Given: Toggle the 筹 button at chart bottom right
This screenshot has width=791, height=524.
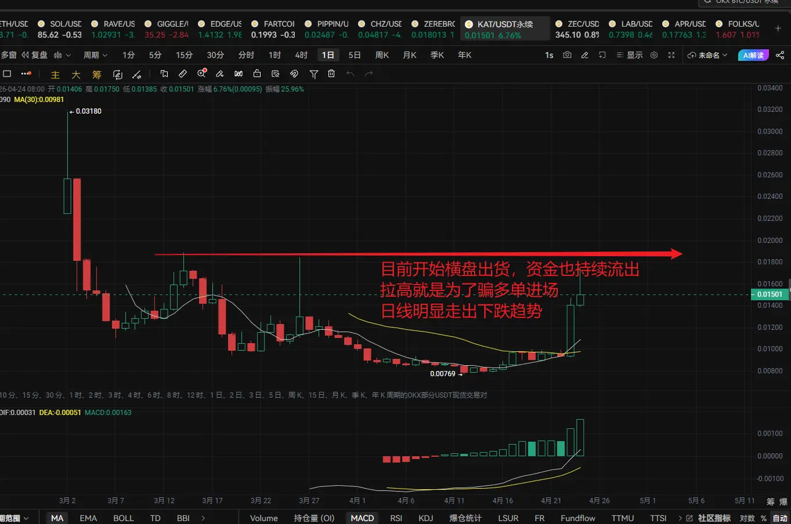Looking at the screenshot, I should pos(771,501).
